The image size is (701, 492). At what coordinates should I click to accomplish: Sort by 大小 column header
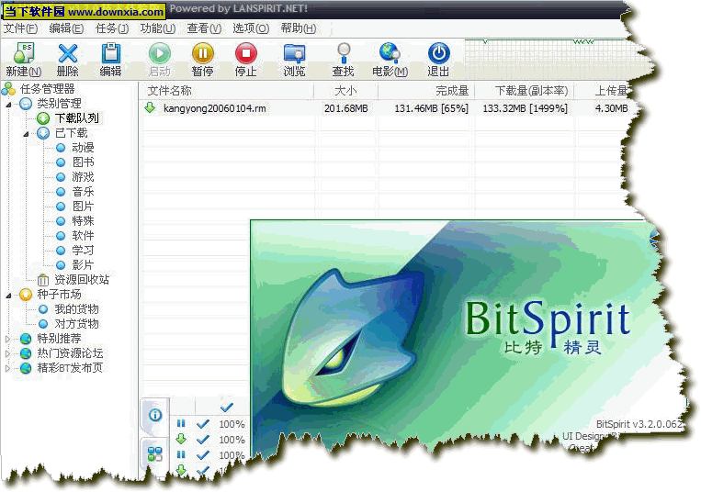[x=345, y=91]
